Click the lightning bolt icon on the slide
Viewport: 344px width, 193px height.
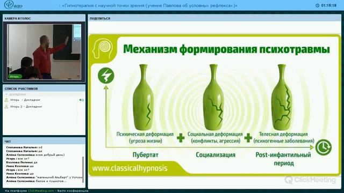pyautogui.click(x=106, y=76)
